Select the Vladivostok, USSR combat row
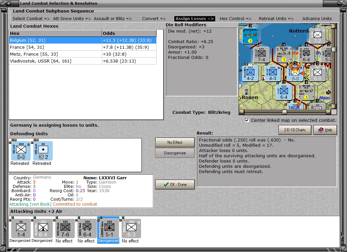This screenshot has width=347, height=252. coord(83,61)
